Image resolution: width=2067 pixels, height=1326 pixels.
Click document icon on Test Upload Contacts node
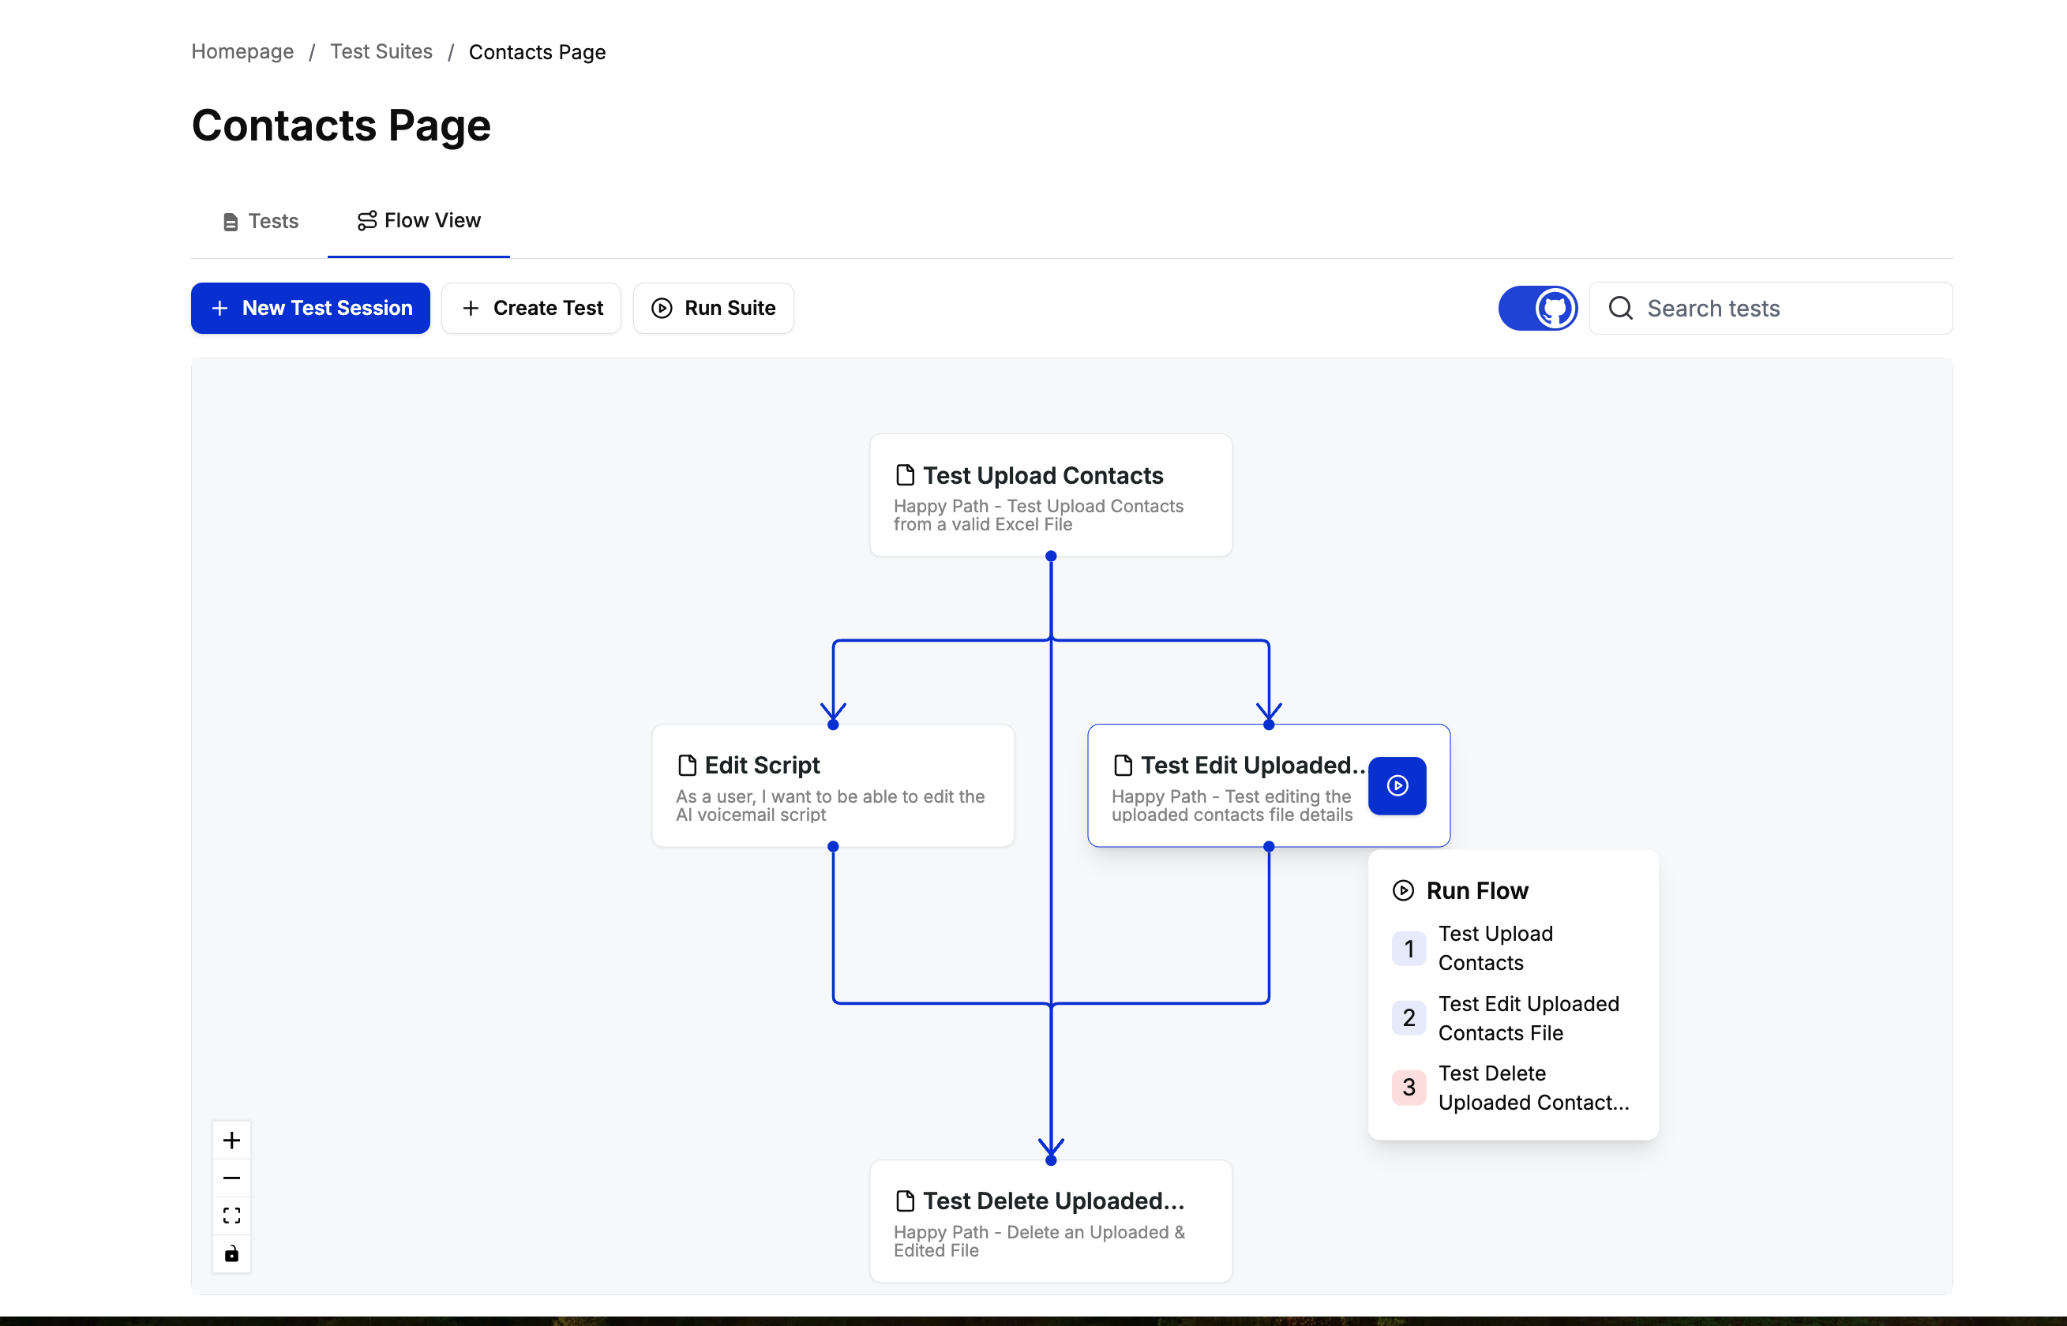pos(904,475)
